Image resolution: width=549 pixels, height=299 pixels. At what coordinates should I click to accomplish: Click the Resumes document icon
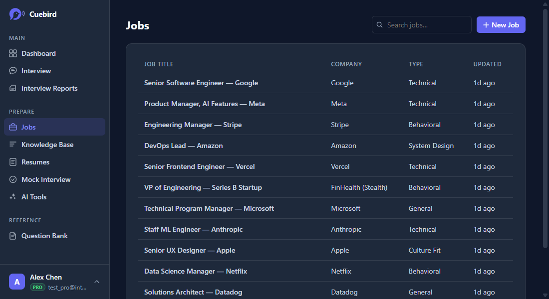click(13, 162)
